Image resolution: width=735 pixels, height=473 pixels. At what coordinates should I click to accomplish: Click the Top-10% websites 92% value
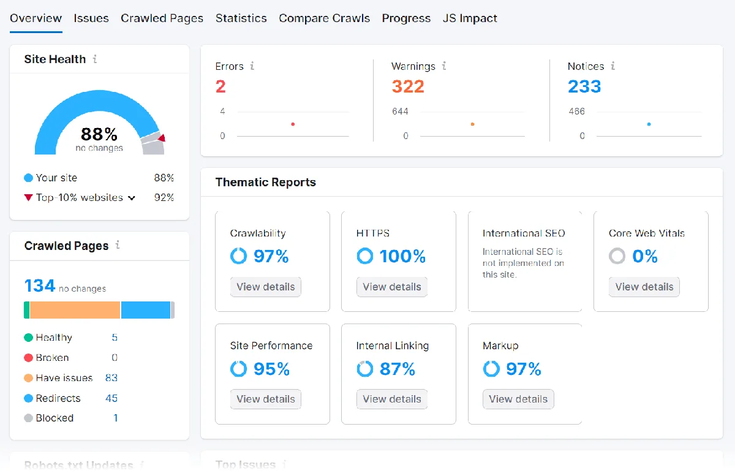[164, 197]
